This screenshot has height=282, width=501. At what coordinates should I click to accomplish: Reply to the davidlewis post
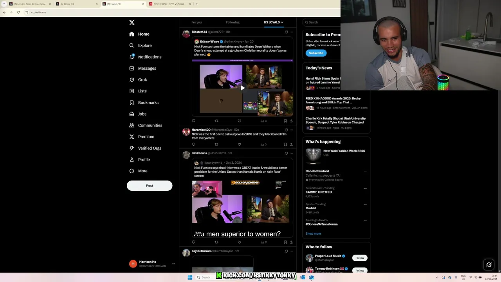tap(193, 242)
